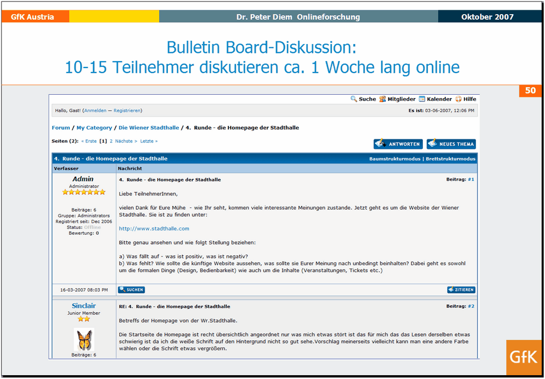Open Die Wiener Stadthalle breadcrumb

[149, 128]
